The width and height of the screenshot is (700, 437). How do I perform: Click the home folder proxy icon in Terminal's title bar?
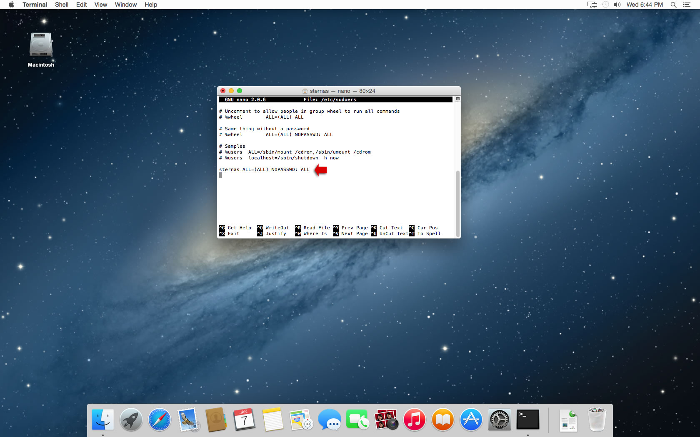point(305,91)
